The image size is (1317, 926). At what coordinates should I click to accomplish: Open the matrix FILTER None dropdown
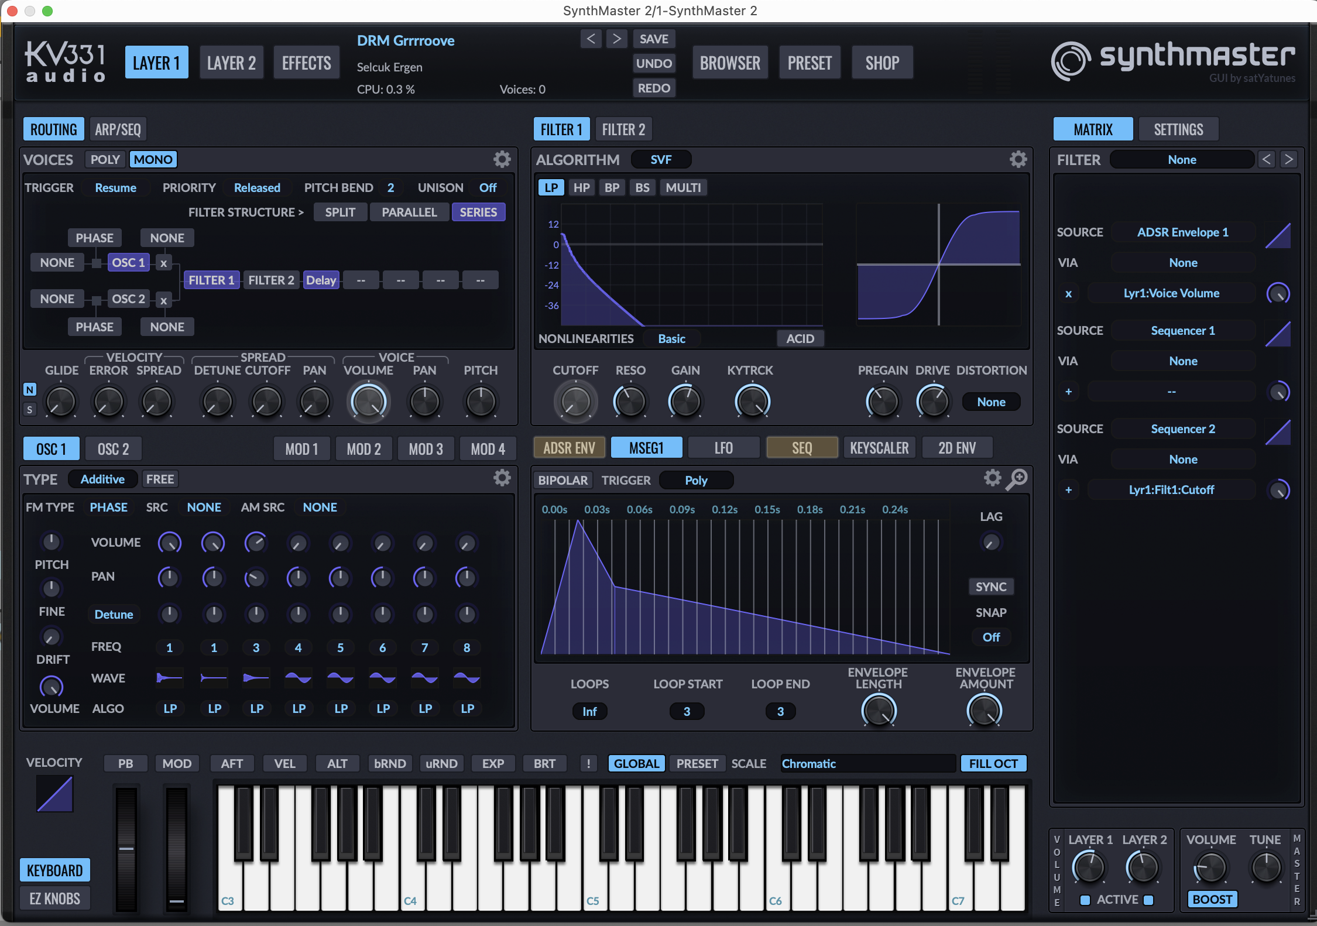(x=1182, y=159)
